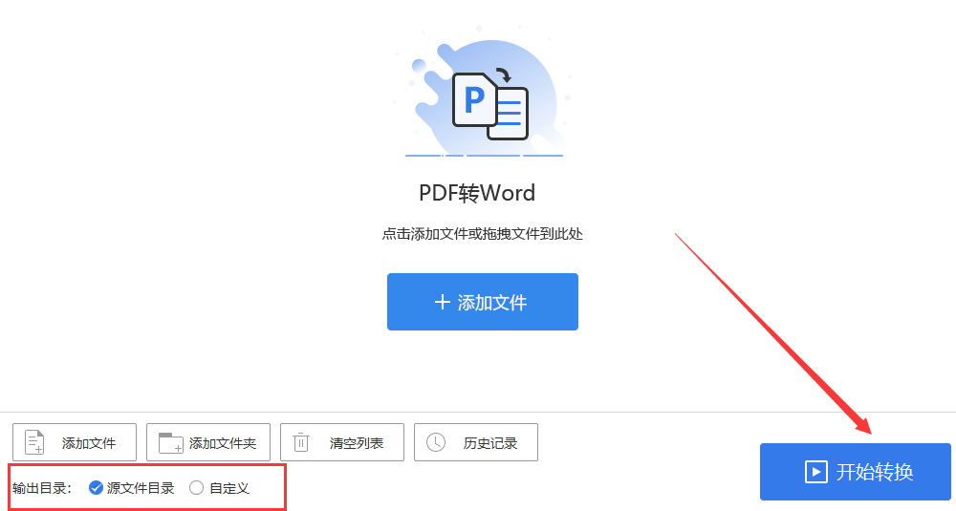The height and width of the screenshot is (511, 956).
Task: Click the PDF转Word title text
Action: point(477,193)
